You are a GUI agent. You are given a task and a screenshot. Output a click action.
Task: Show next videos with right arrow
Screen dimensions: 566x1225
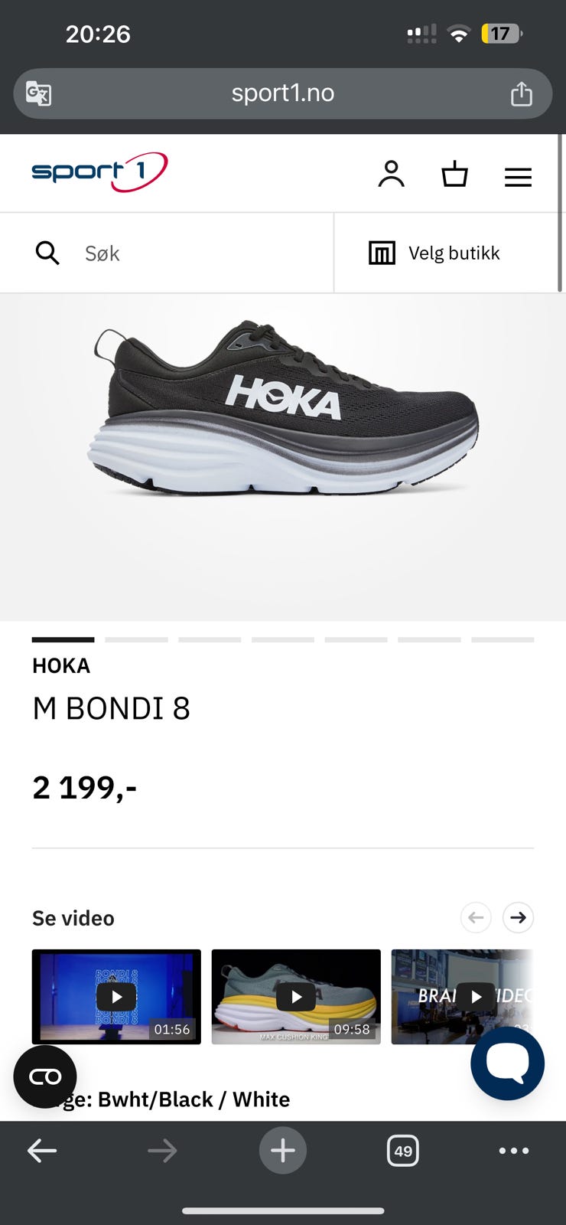click(519, 917)
